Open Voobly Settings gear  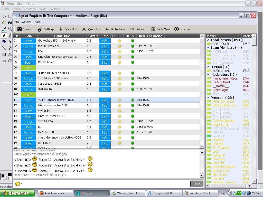pyautogui.click(x=46, y=29)
